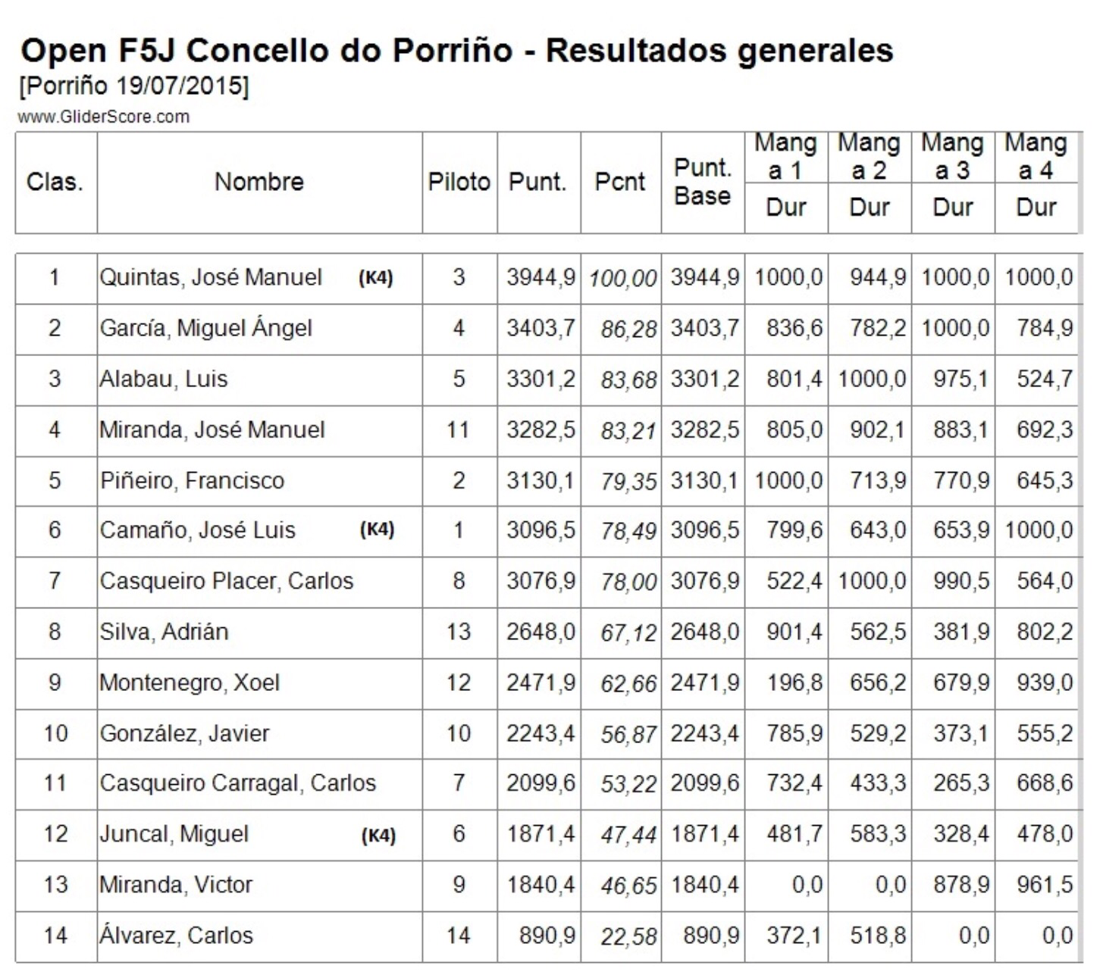Click the name Álvarez, Carlos
This screenshot has width=1100, height=975.
coord(176,936)
